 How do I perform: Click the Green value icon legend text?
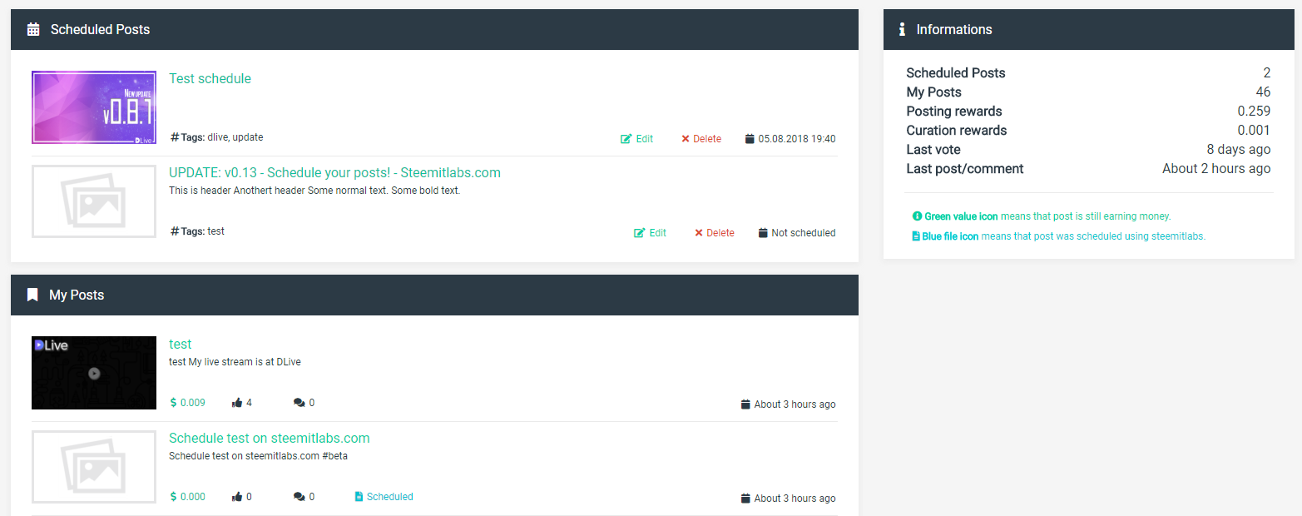tap(1047, 216)
